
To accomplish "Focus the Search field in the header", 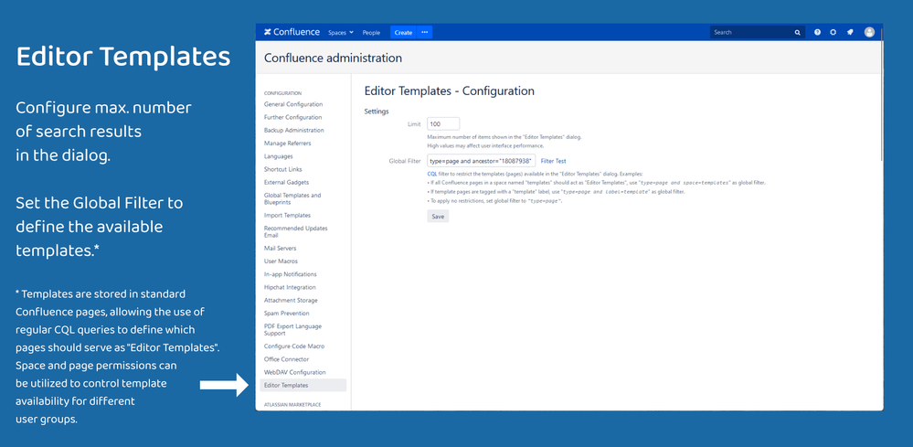I will tap(757, 33).
